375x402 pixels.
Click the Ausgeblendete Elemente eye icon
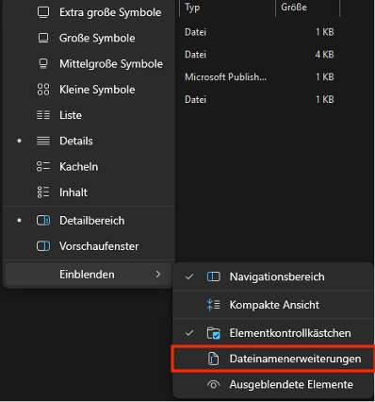[214, 384]
